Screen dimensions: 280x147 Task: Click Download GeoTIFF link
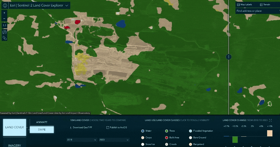(81, 128)
